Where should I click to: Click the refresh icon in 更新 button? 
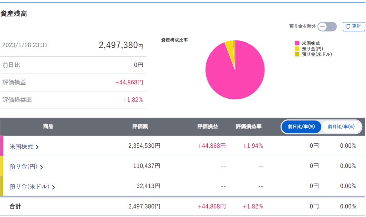[x=348, y=26]
